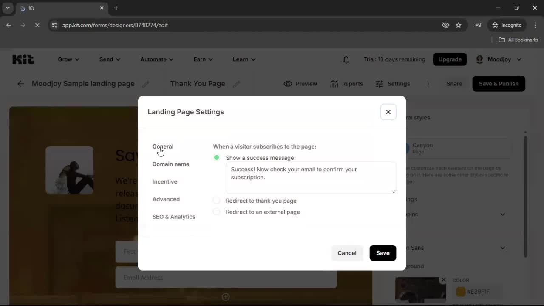
Task: Click the back arrow beside the landing page title
Action: (20, 84)
